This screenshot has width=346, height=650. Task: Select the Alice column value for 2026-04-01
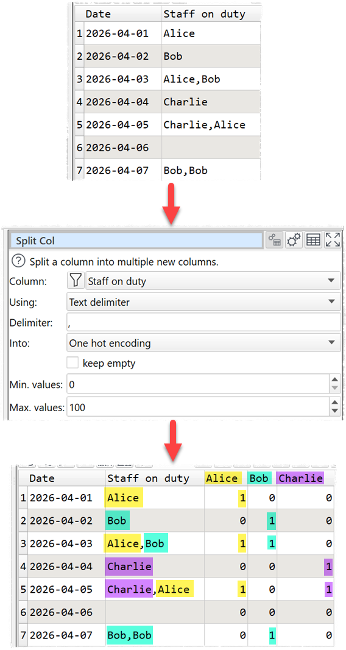[226, 498]
